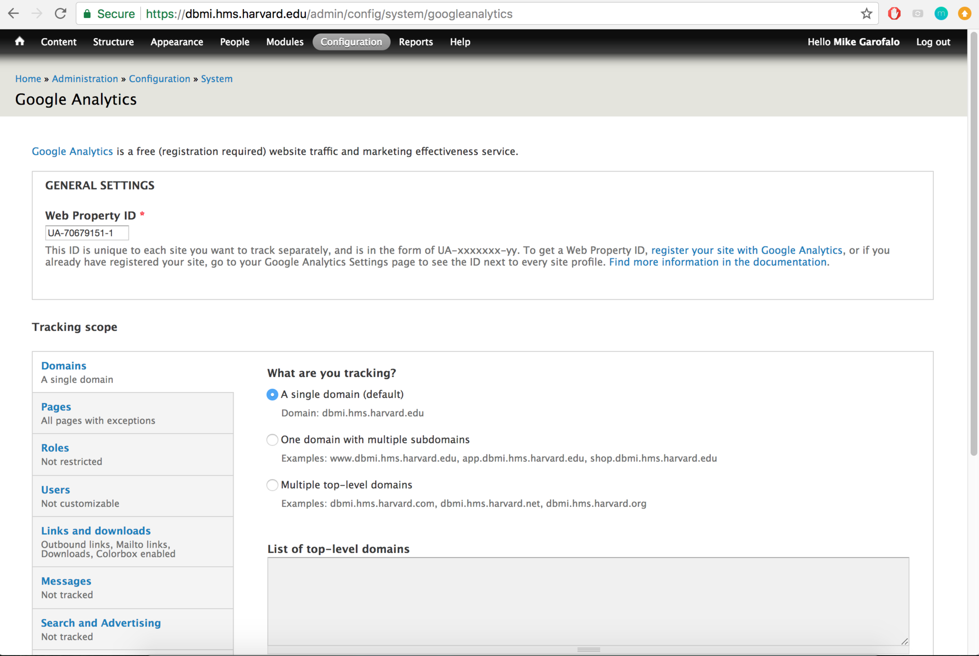Open the Appearance admin menu
This screenshot has width=979, height=656.
[177, 42]
